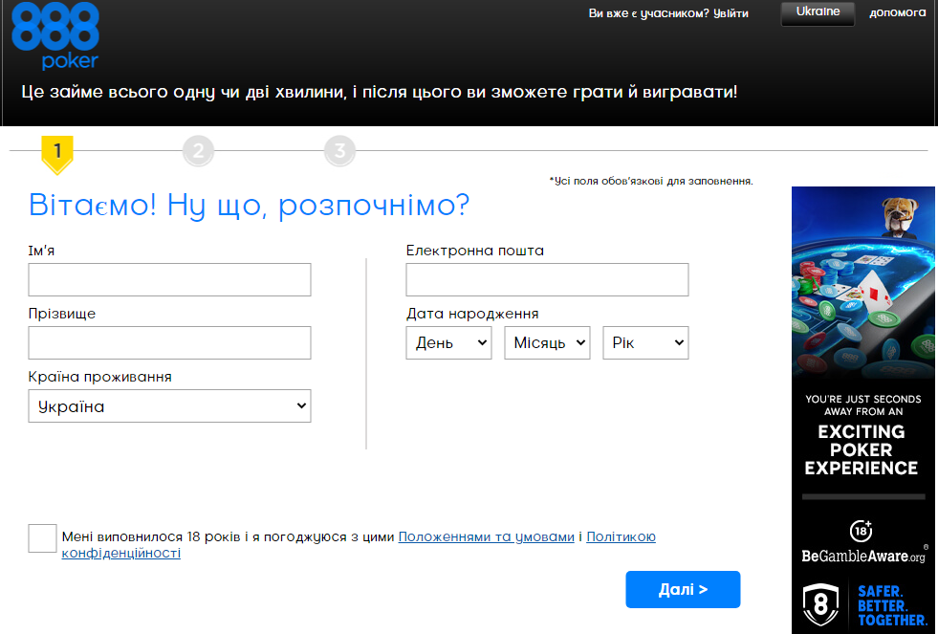Click the BeGambleAware.org logo

tap(862, 556)
